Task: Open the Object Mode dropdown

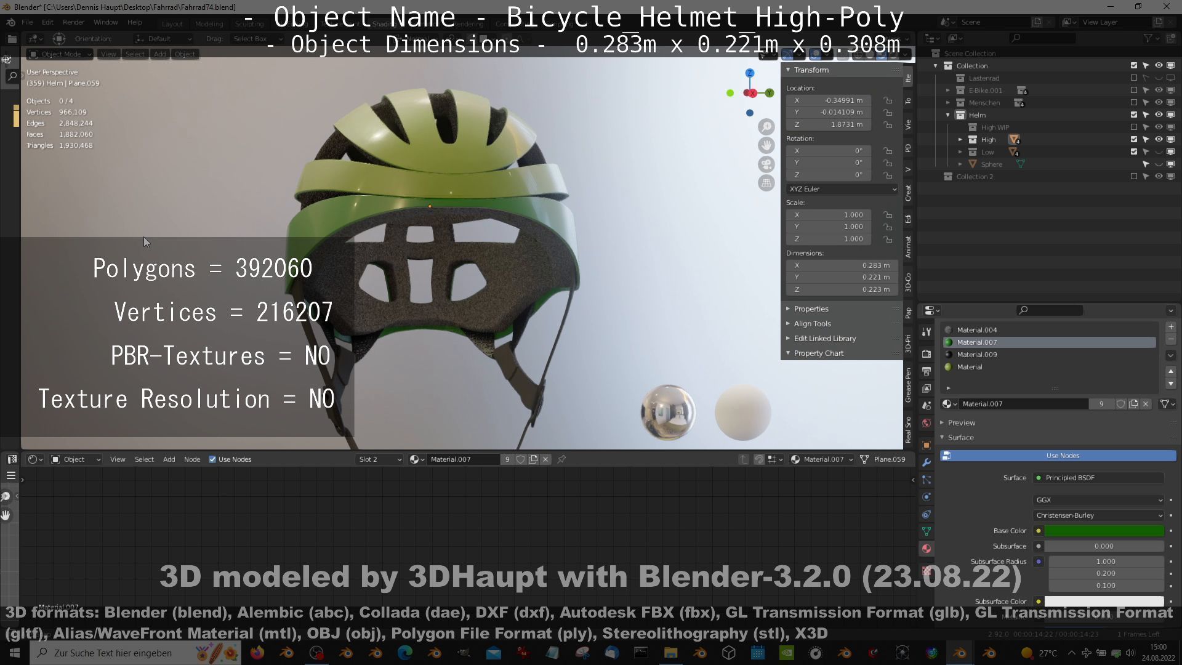Action: (x=60, y=54)
